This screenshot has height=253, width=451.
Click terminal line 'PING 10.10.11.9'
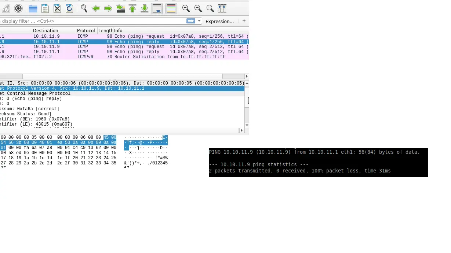point(314,152)
